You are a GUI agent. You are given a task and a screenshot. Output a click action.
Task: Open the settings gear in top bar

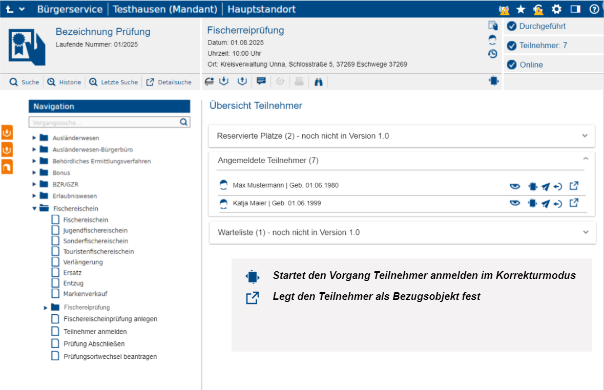point(556,9)
